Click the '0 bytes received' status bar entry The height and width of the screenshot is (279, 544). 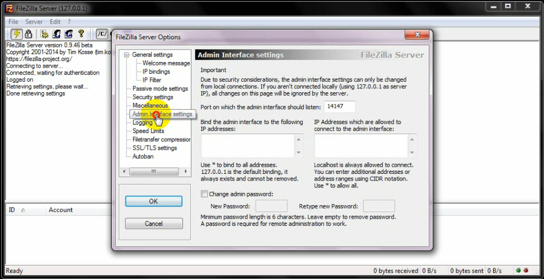[396, 271]
